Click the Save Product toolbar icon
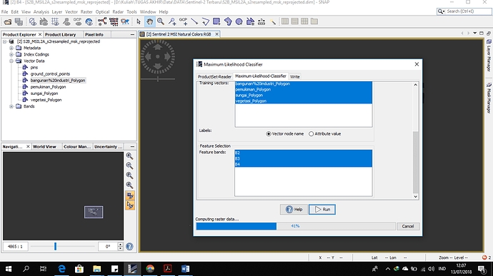The width and height of the screenshot is (493, 276). 19,21
